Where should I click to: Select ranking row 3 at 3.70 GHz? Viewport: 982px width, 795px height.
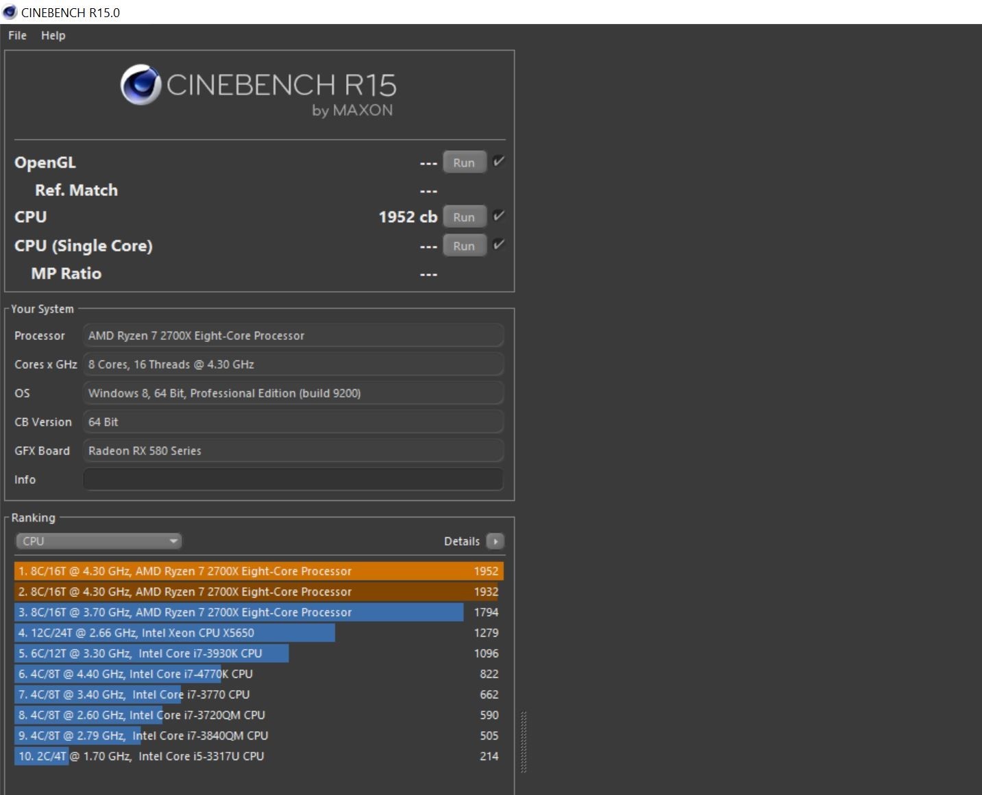(x=259, y=612)
